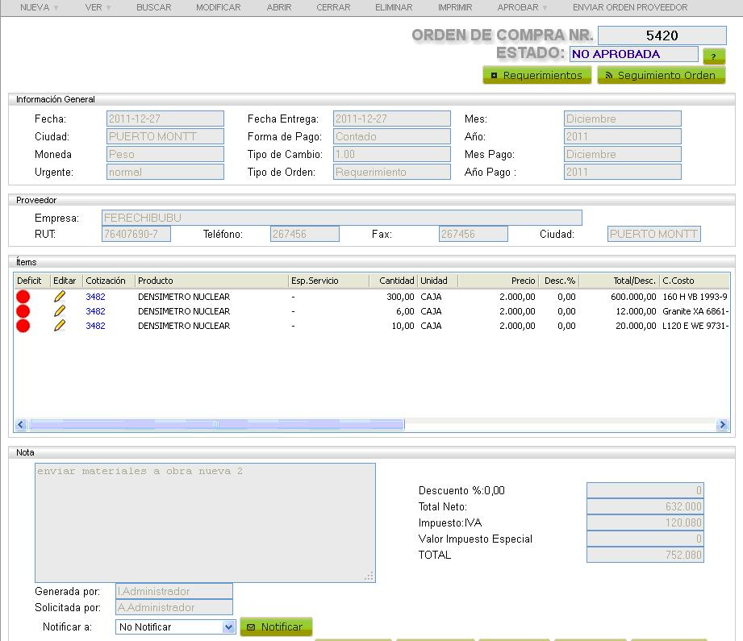This screenshot has height=641, width=743.
Task: Open cotización 3482 link in first row
Action: point(95,297)
